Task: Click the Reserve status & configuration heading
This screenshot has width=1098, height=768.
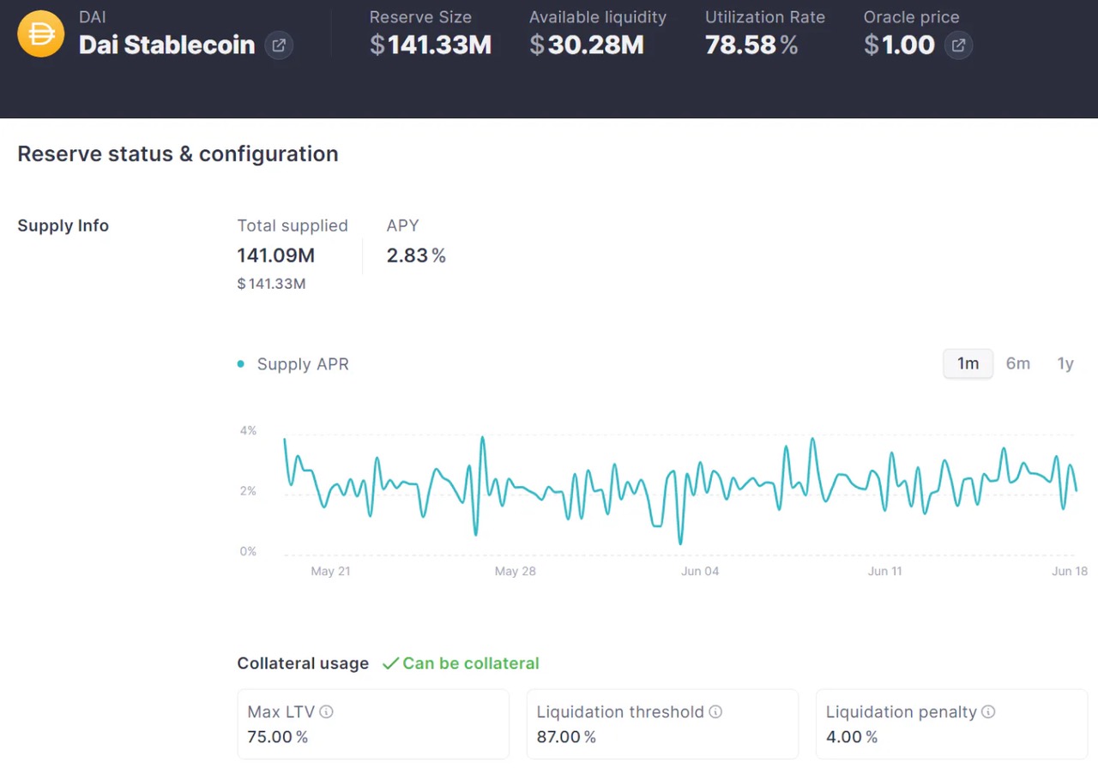Action: pos(178,154)
